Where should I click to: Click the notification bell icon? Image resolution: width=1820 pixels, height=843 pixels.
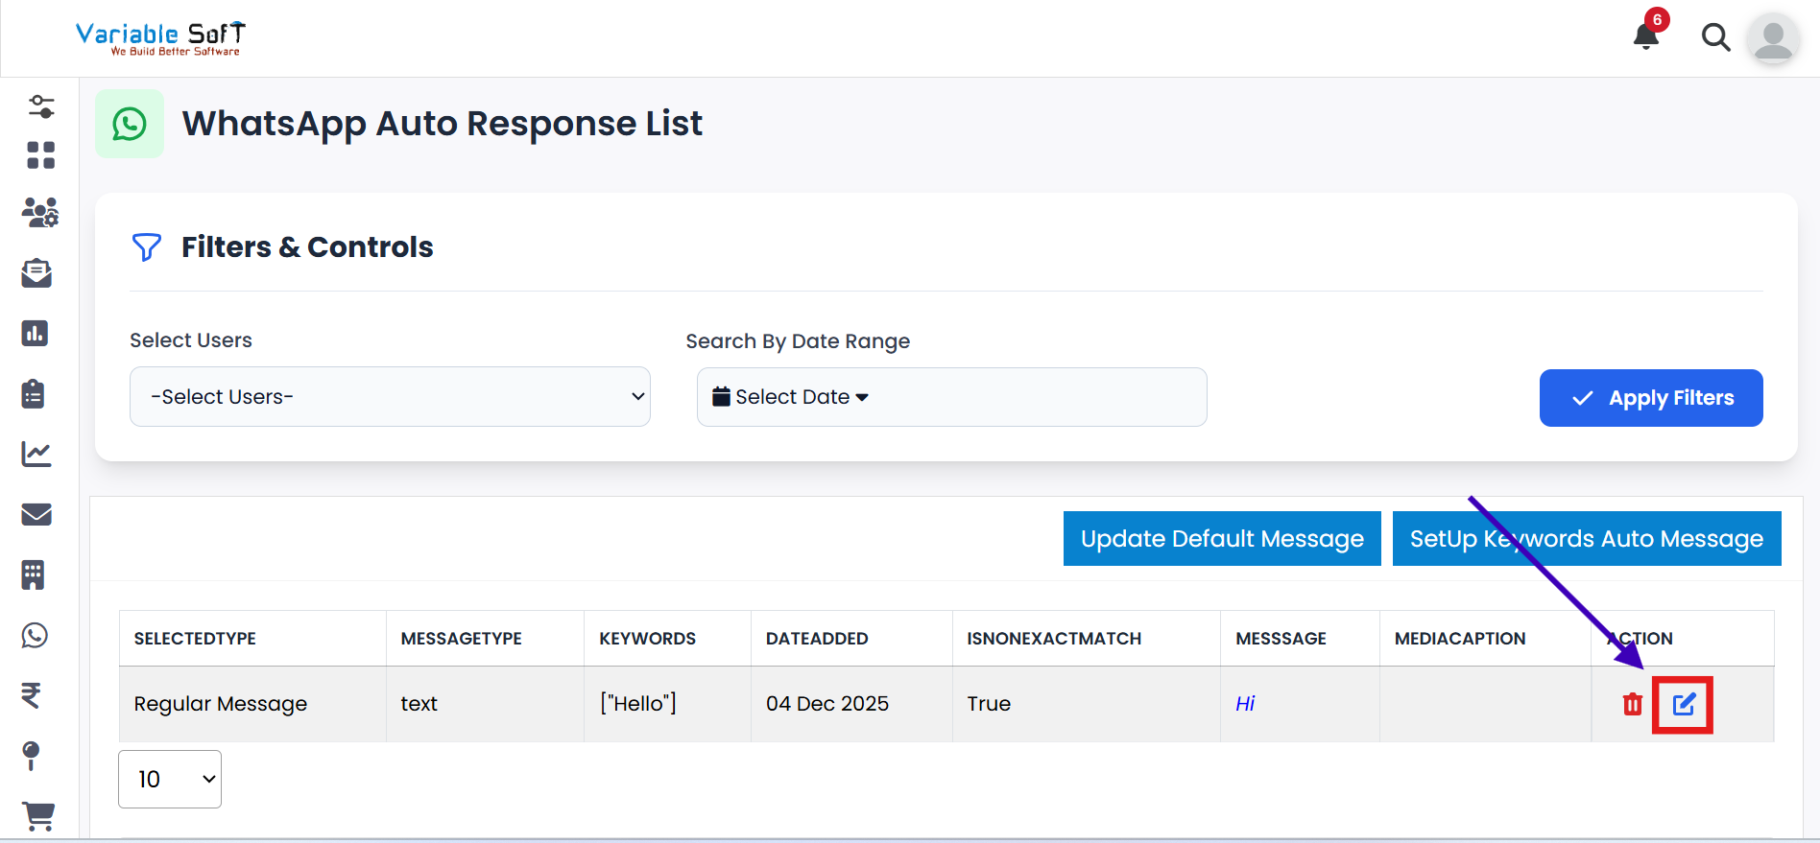pos(1646,36)
